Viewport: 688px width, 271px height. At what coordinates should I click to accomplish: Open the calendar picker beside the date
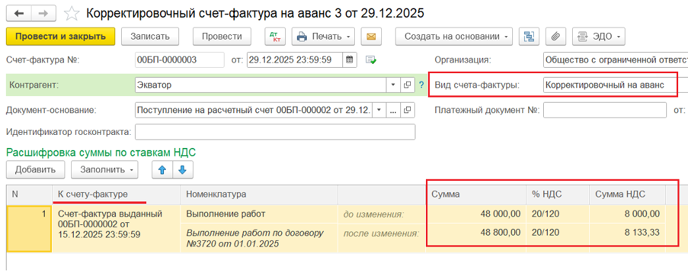350,61
